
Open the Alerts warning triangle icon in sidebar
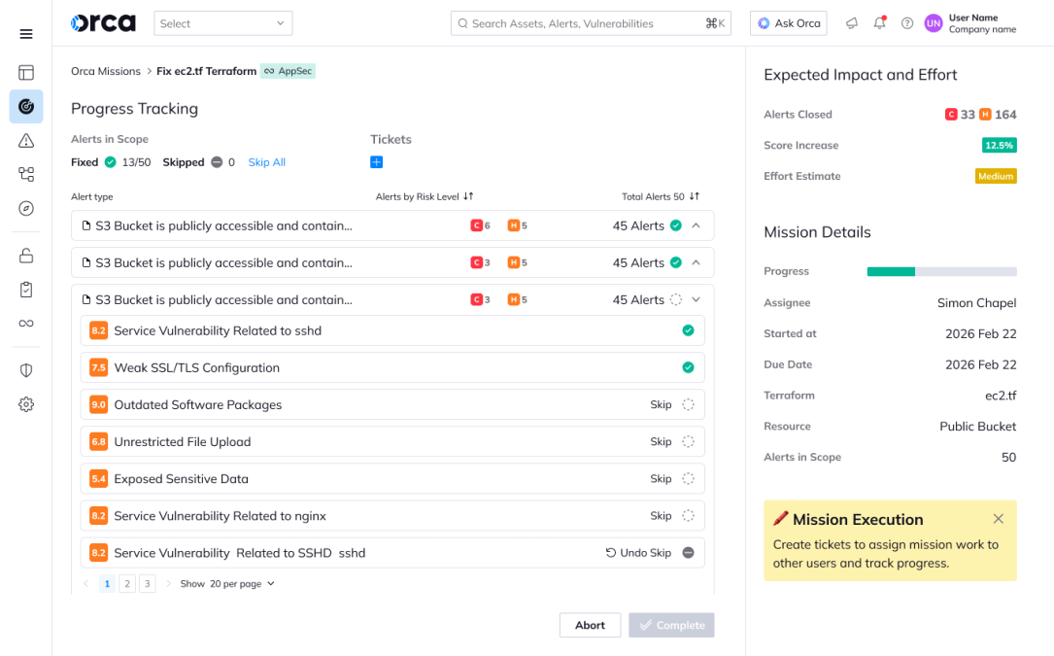click(25, 141)
